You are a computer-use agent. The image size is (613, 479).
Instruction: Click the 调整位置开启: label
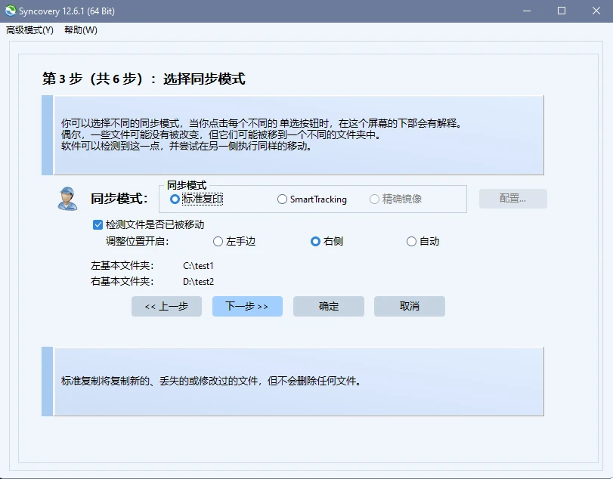[x=138, y=242]
